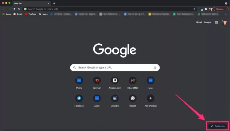Open the Maps bookmark
Image resolution: width=230 pixels, height=131 pixels.
(x=43, y=14)
